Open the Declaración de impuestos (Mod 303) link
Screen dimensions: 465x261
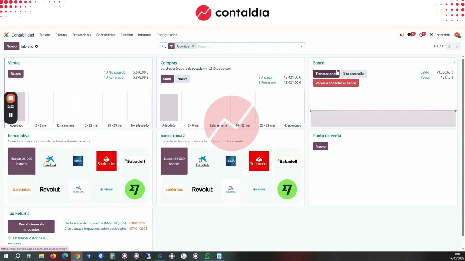(95, 223)
